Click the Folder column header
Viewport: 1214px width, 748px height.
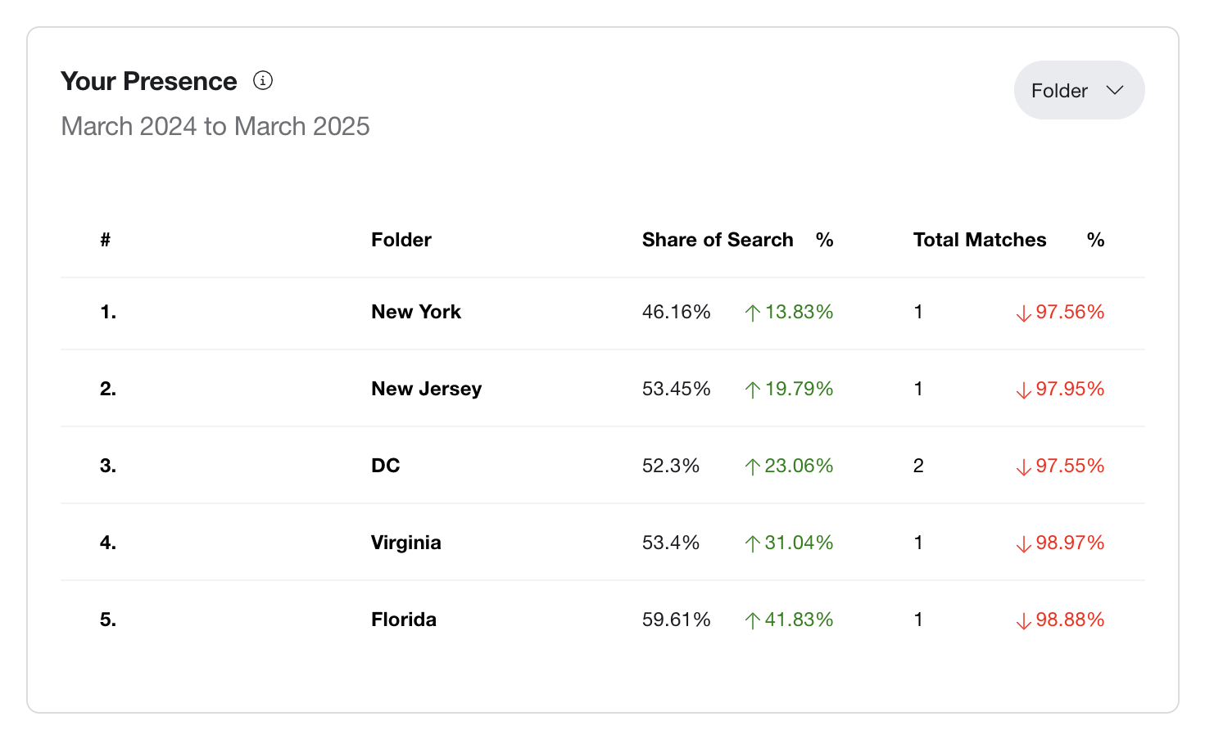401,240
